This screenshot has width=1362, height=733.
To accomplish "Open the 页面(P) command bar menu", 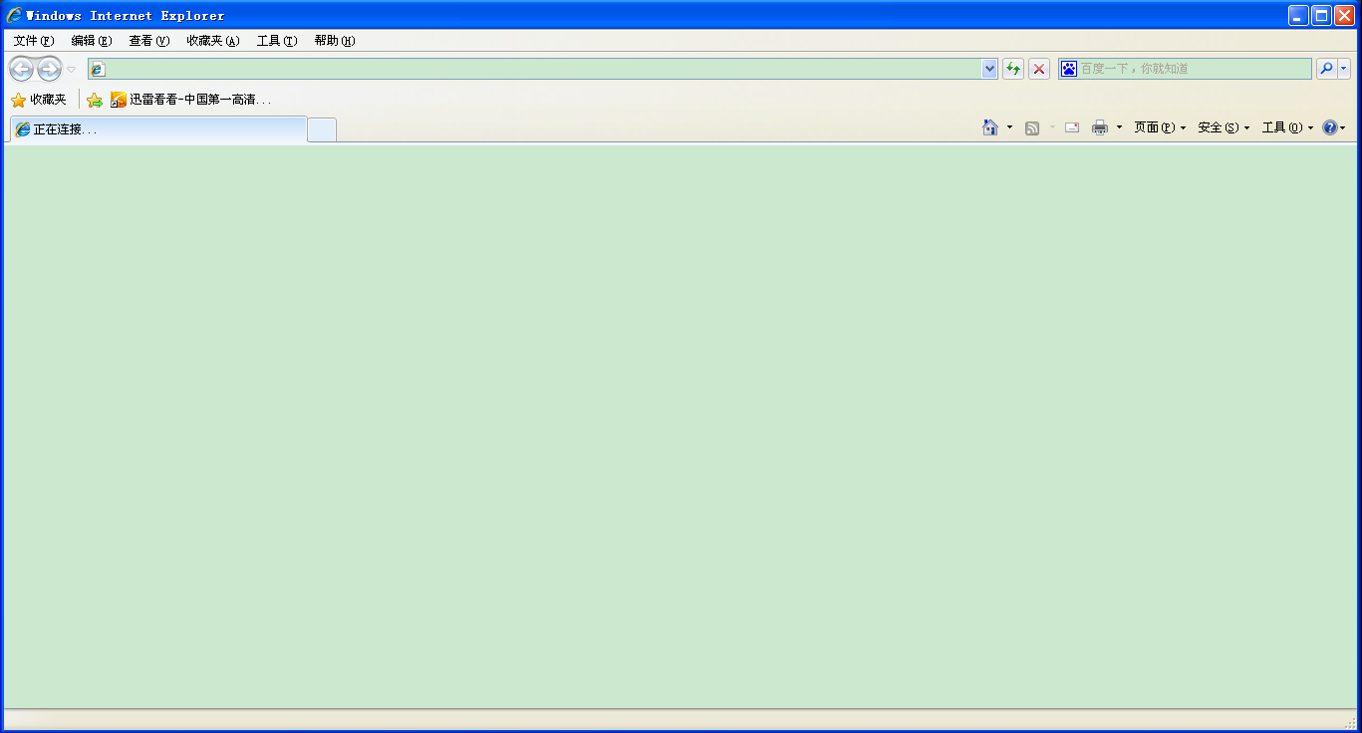I will [x=1160, y=127].
